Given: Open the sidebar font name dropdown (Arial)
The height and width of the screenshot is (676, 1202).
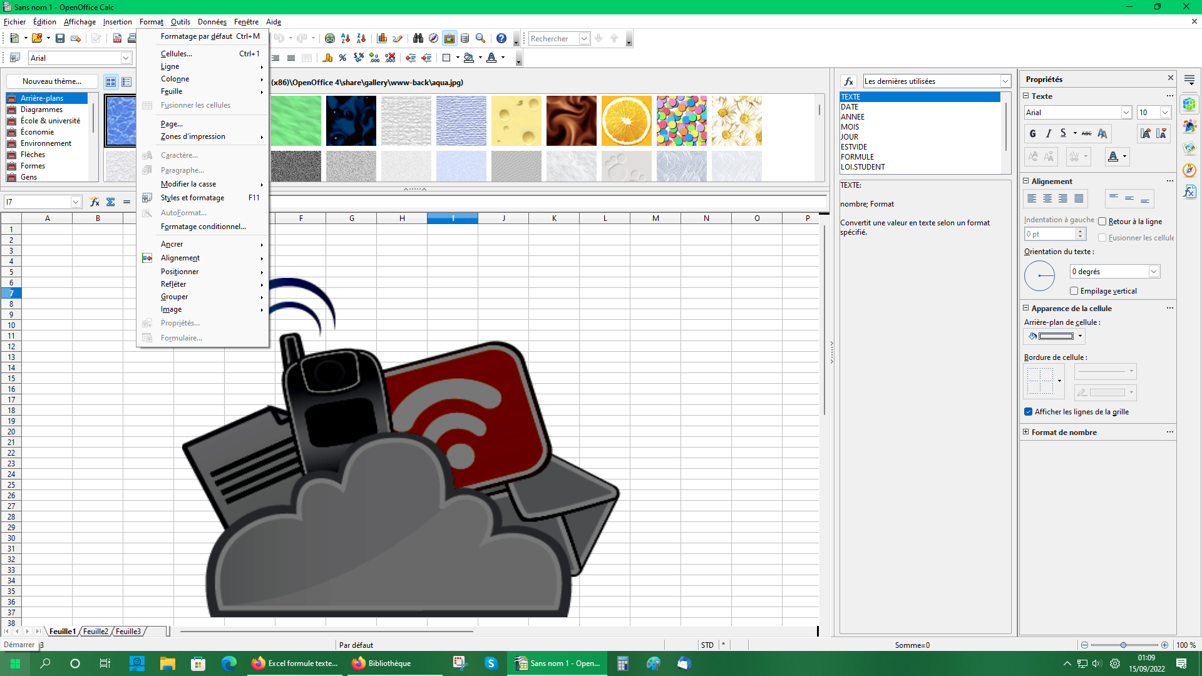Looking at the screenshot, I should pos(1126,113).
